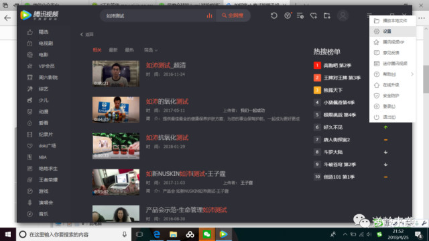Screen dimensions: 429x241
Task: Click the 全网搜 search button
Action: pyautogui.click(x=233, y=15)
